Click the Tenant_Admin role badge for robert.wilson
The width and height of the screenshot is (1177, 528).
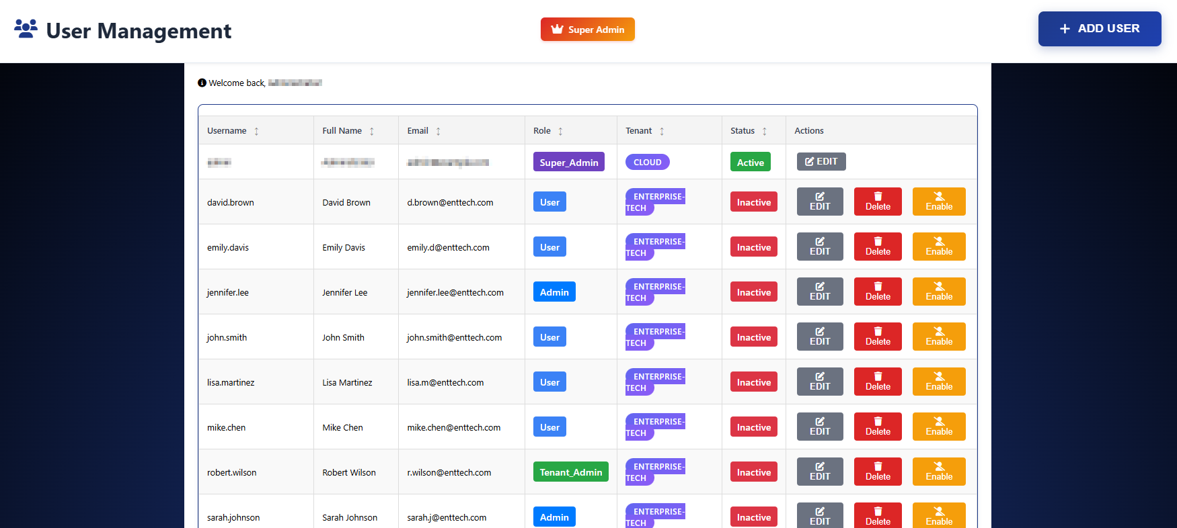[x=570, y=472]
